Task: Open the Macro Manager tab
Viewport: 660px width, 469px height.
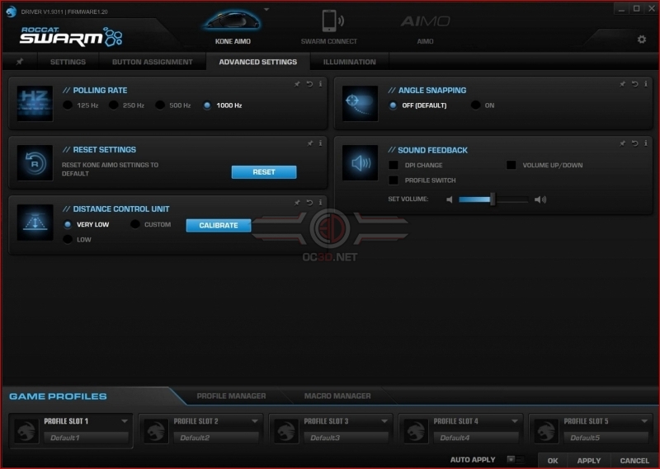Action: pyautogui.click(x=337, y=396)
